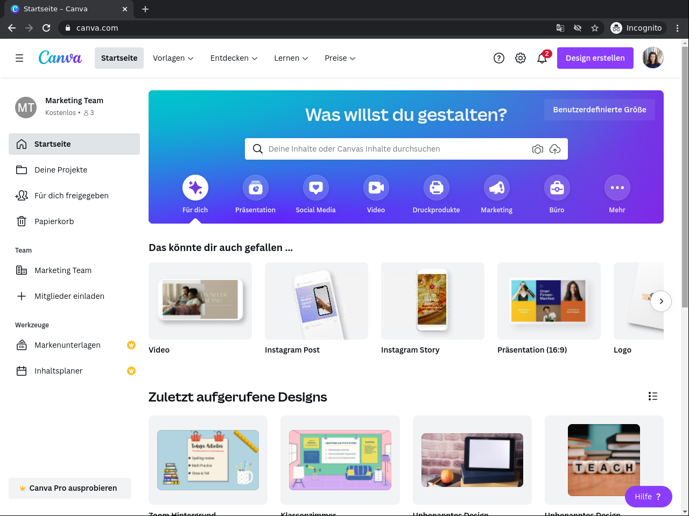Image resolution: width=689 pixels, height=516 pixels.
Task: Click the page vertical scrollbar
Action: point(685,177)
